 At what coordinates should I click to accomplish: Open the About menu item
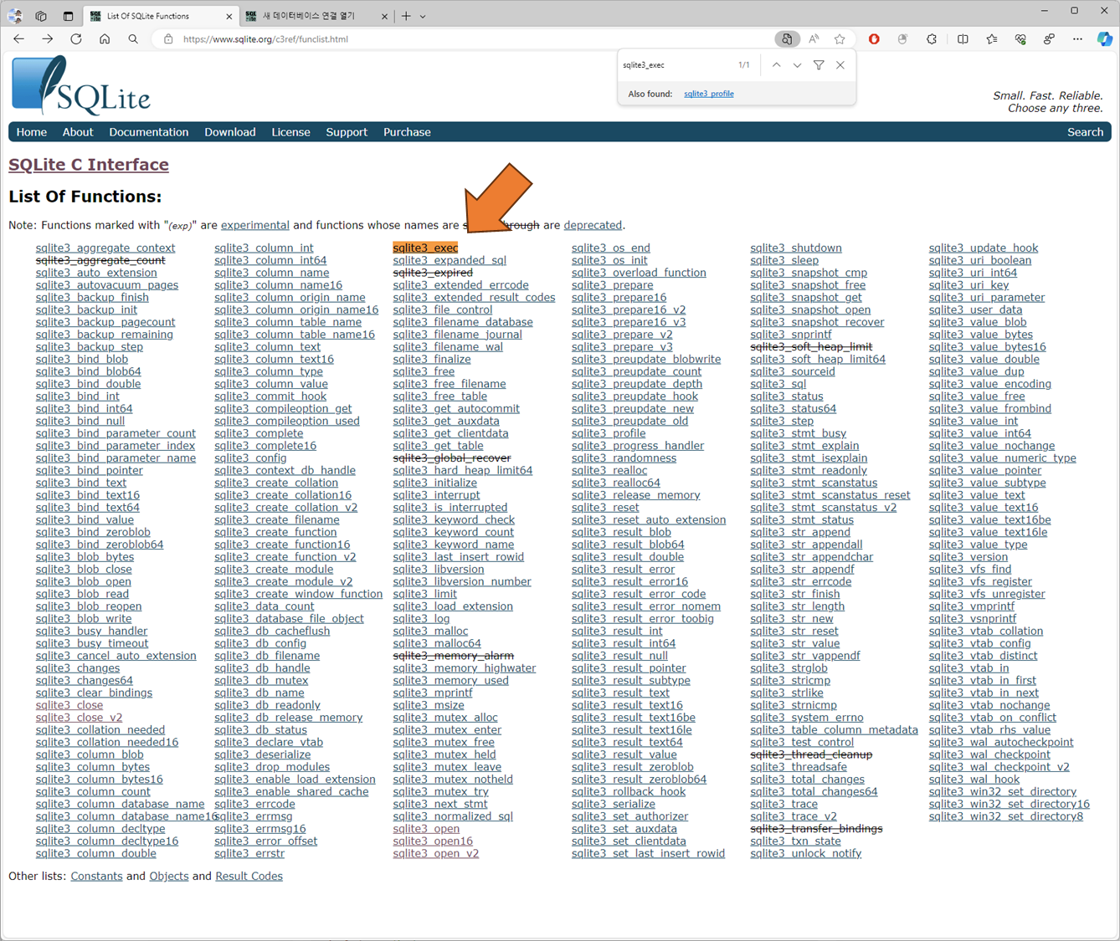pyautogui.click(x=78, y=132)
